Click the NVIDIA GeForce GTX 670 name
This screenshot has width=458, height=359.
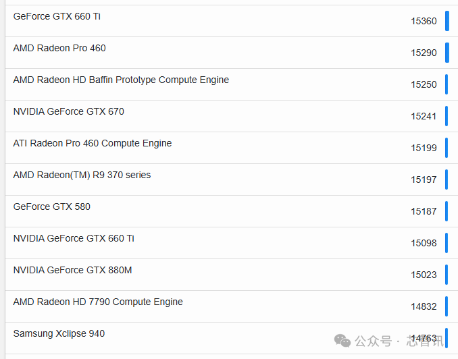click(68, 111)
